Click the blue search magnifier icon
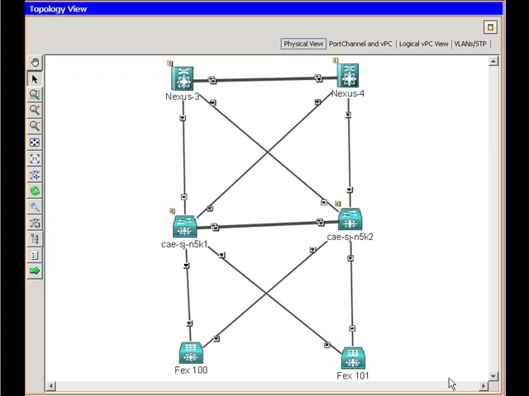This screenshot has width=529, height=396. (35, 207)
